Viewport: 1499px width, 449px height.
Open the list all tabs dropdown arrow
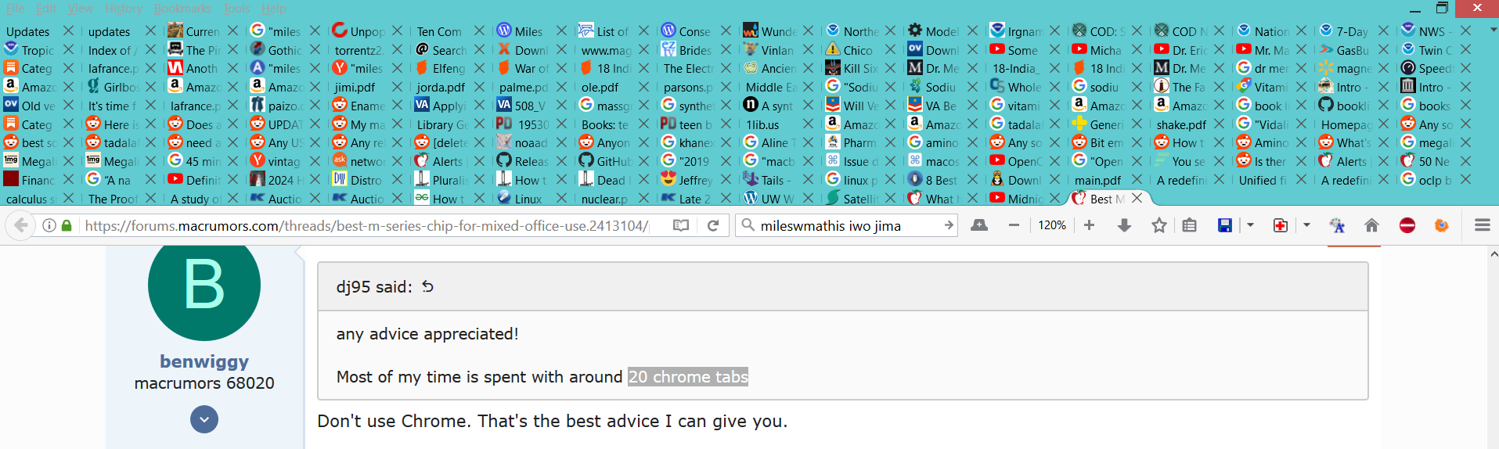1494,30
